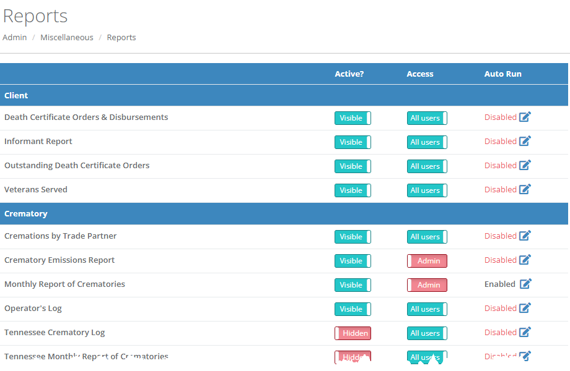This screenshot has height=371, width=570.
Task: Open Auto Run editor for Tennessee Crematory Log
Action: click(x=525, y=332)
